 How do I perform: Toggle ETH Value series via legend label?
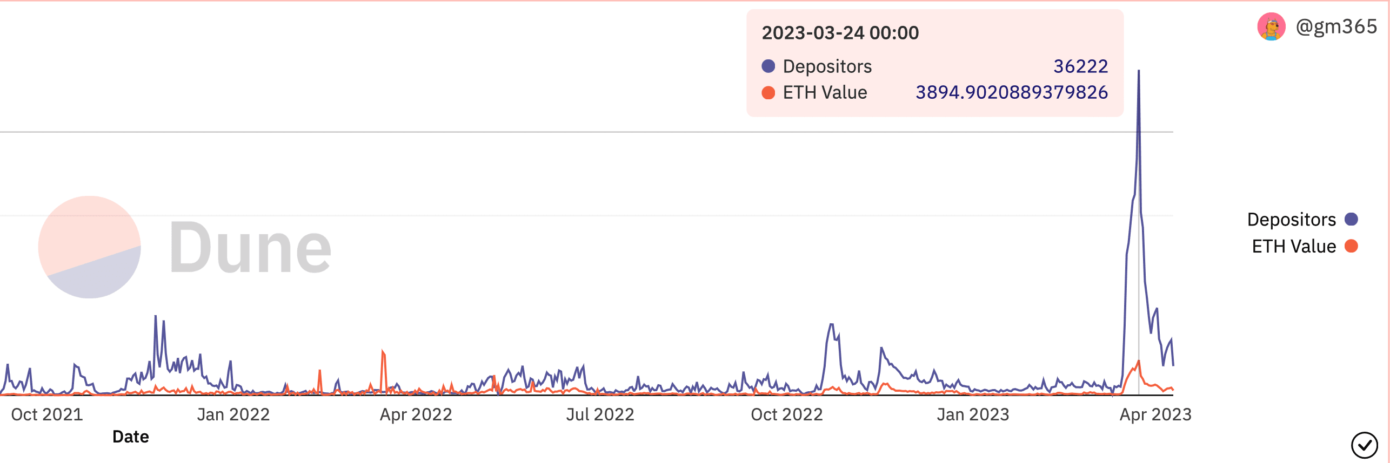point(1294,247)
